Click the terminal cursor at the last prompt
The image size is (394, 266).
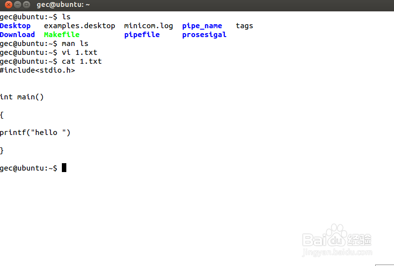tap(64, 168)
